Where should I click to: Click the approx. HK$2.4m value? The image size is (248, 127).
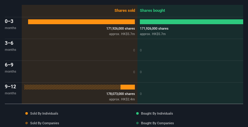122,99
